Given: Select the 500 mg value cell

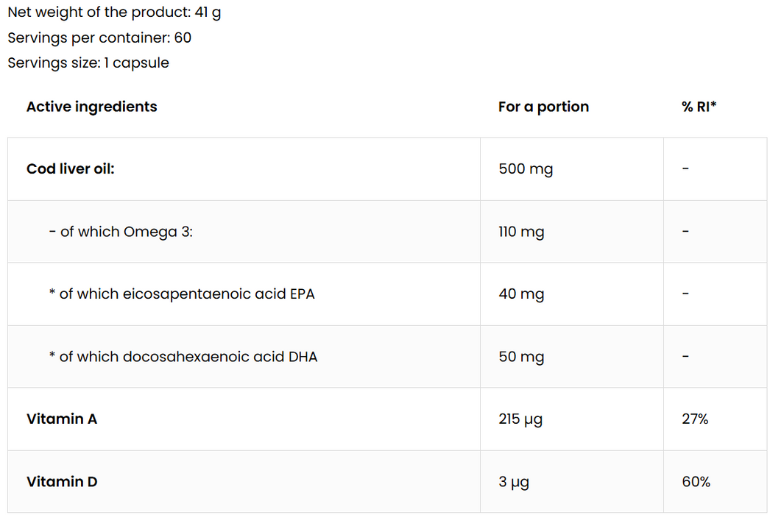Looking at the screenshot, I should [x=526, y=169].
